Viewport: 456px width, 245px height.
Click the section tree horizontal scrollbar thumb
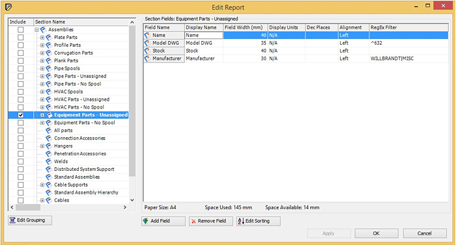tap(28, 207)
